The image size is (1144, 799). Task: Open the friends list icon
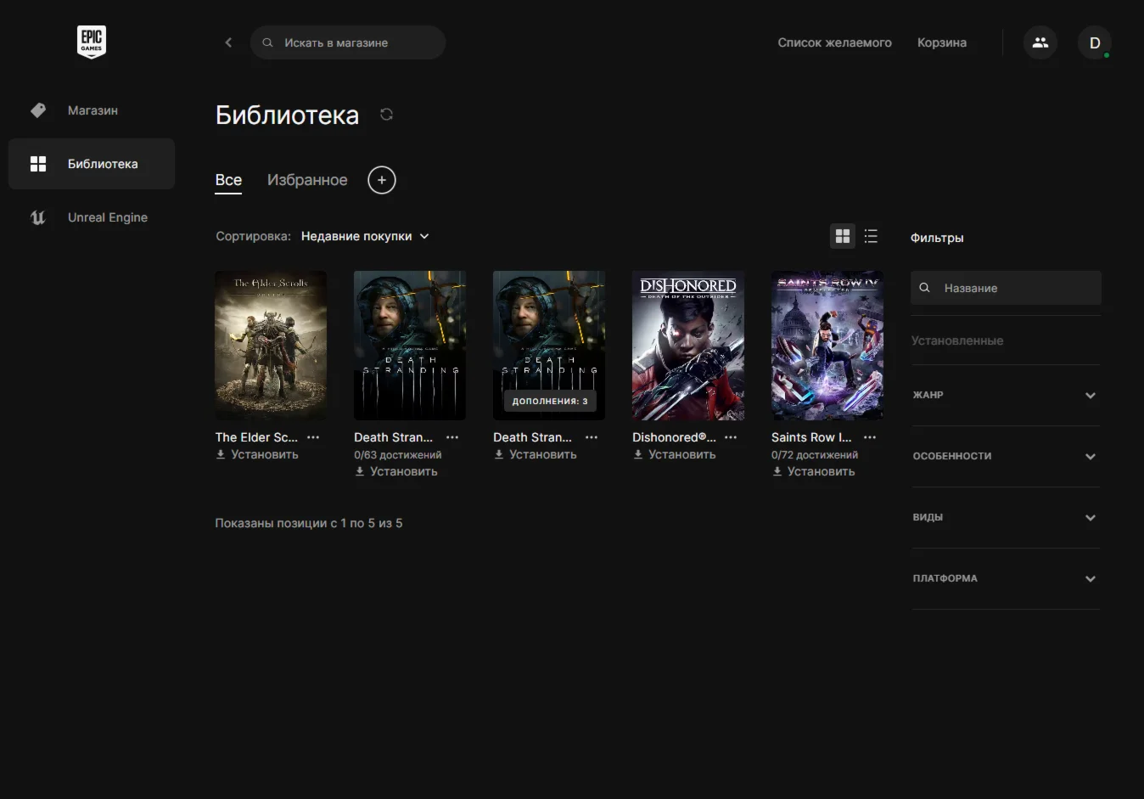click(x=1040, y=42)
